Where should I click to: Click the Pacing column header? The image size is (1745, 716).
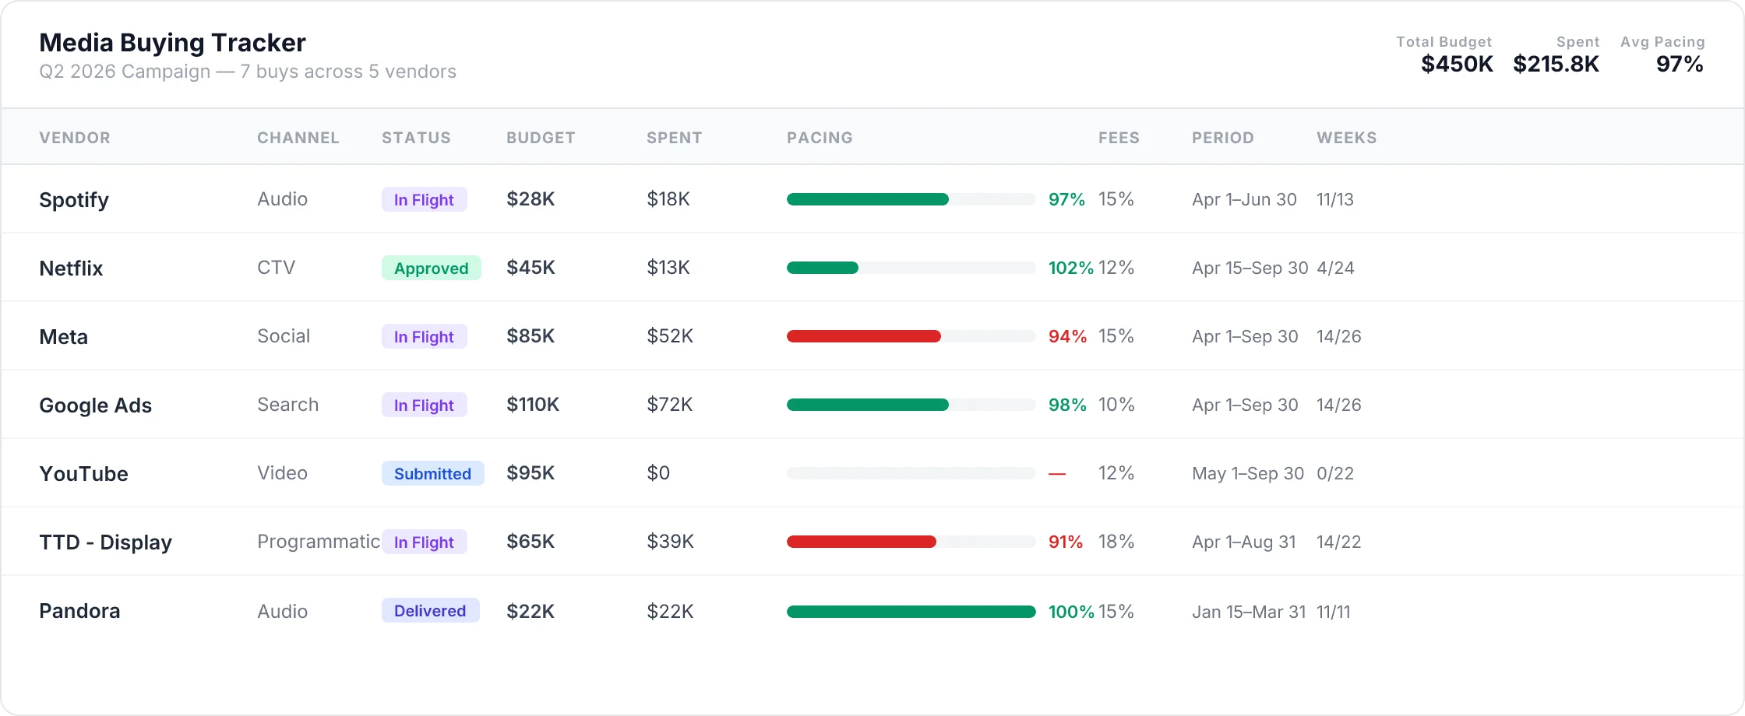820,138
